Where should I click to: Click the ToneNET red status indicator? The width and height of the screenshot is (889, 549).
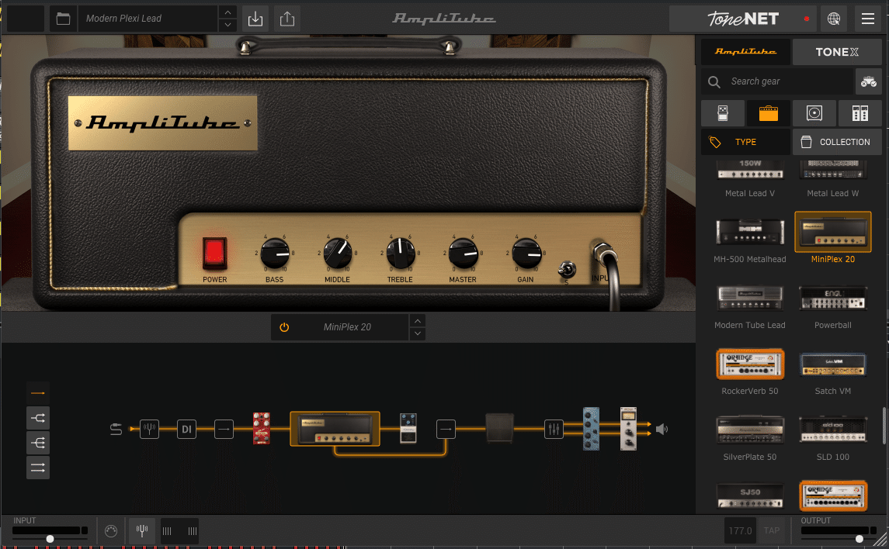[x=806, y=19]
